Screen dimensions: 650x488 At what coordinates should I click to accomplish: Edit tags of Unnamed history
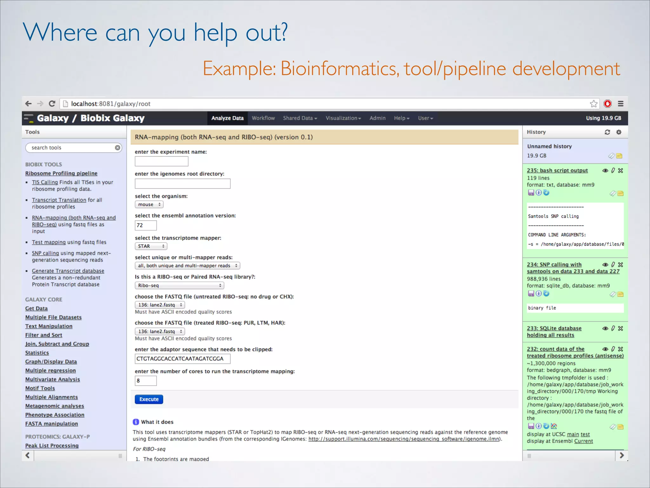coord(612,156)
